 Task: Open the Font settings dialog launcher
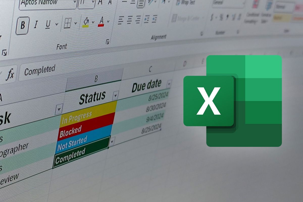coord(108,42)
